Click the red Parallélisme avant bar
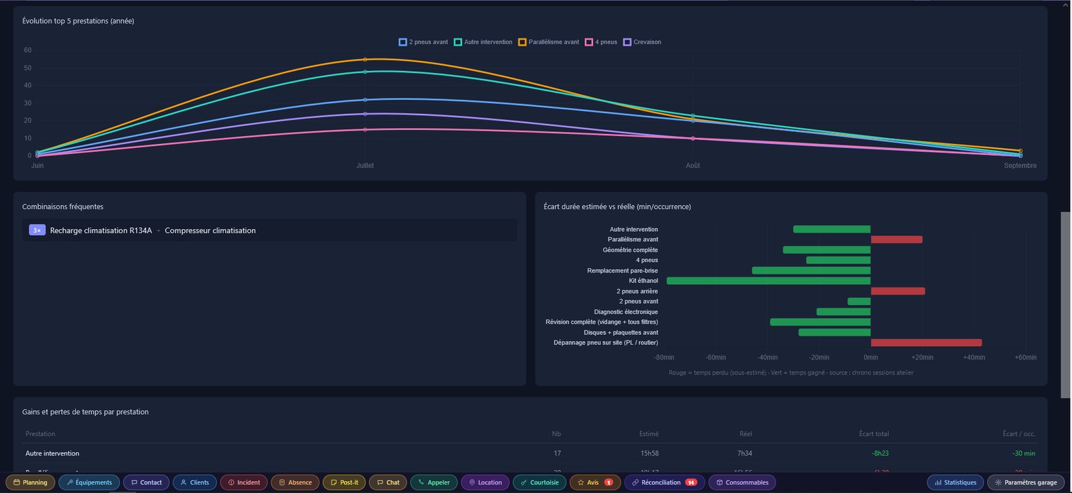Image resolution: width=1072 pixels, height=493 pixels. 896,239
